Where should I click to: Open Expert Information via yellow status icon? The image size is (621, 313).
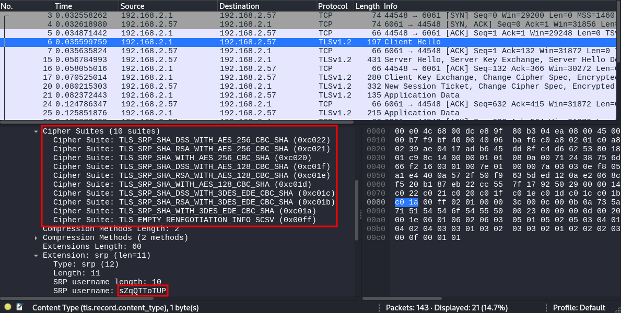(7, 307)
